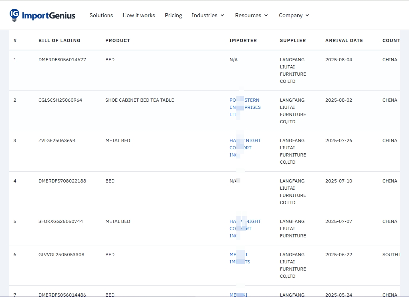Open importer link in row 6 (GLVVGL2505053308)
409x297 pixels.
[240, 258]
